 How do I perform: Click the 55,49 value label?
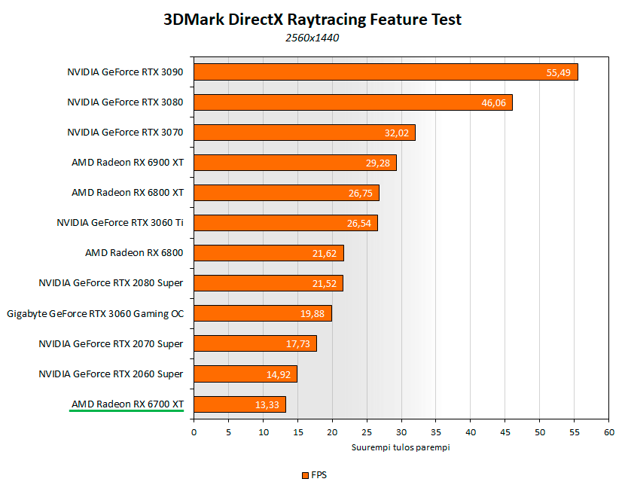(x=558, y=73)
